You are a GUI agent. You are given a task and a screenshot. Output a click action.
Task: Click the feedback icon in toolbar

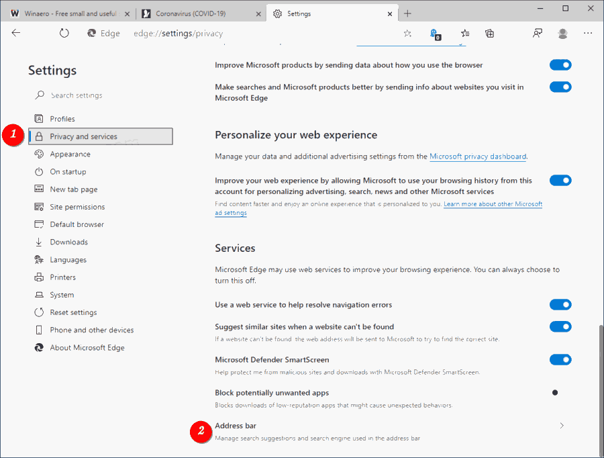[538, 34]
